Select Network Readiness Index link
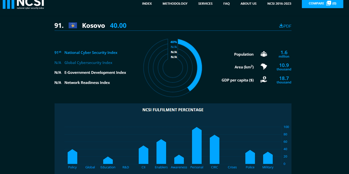The width and height of the screenshot is (349, 174). coord(87,83)
